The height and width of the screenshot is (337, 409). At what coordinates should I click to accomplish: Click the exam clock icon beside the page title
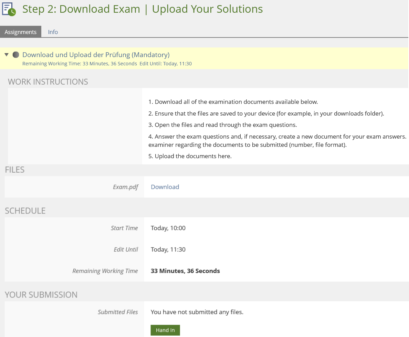point(9,9)
